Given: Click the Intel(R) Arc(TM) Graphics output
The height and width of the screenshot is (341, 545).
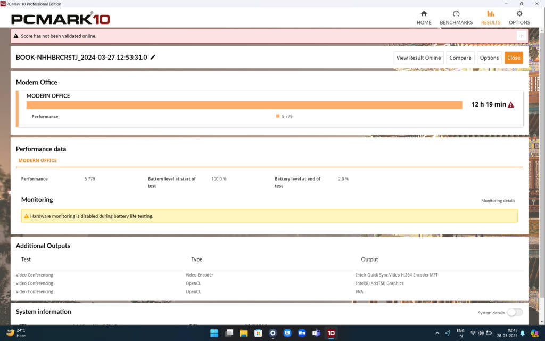Looking at the screenshot, I should tap(379, 283).
